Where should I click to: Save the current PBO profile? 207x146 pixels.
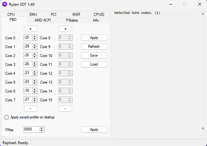point(94,55)
